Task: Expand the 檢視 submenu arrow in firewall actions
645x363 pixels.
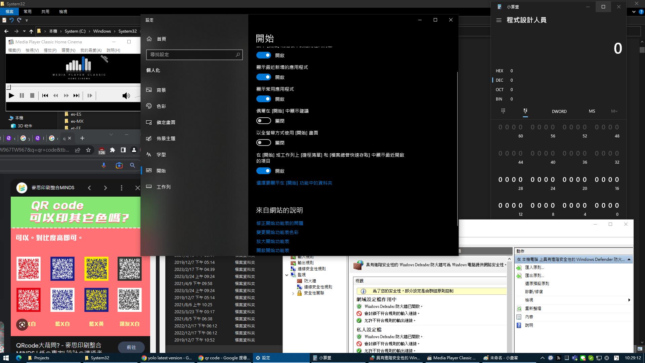Action: tap(629, 300)
